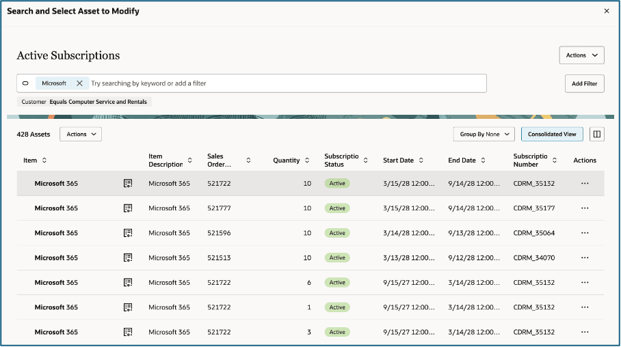This screenshot has width=621, height=347.
Task: Open details icon for order 521596 row
Action: click(127, 233)
